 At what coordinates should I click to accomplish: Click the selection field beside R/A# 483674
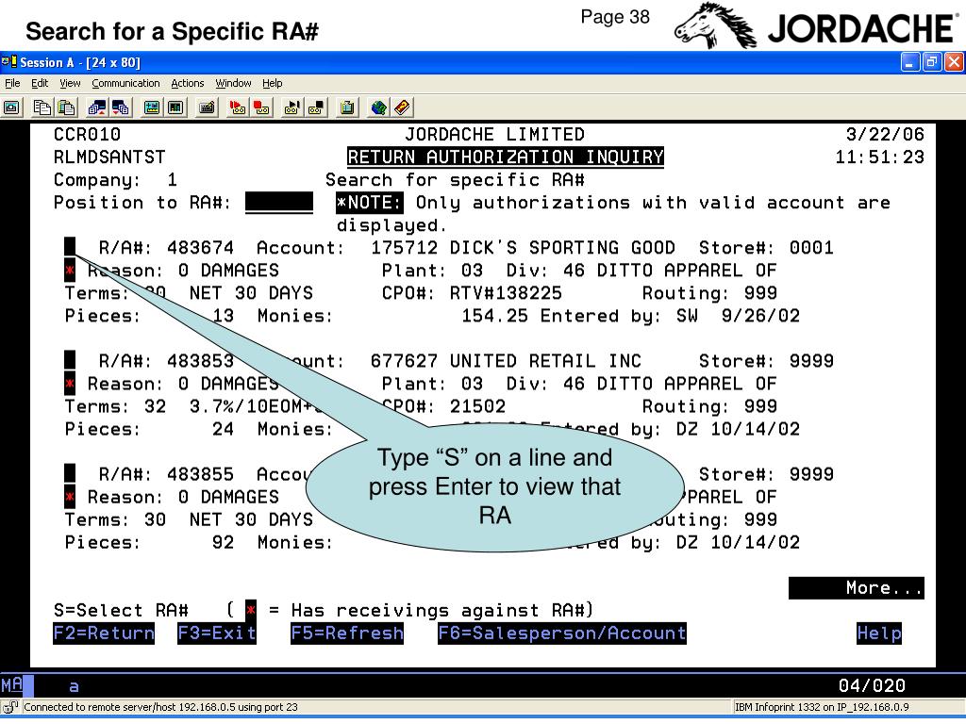pyautogui.click(x=70, y=248)
